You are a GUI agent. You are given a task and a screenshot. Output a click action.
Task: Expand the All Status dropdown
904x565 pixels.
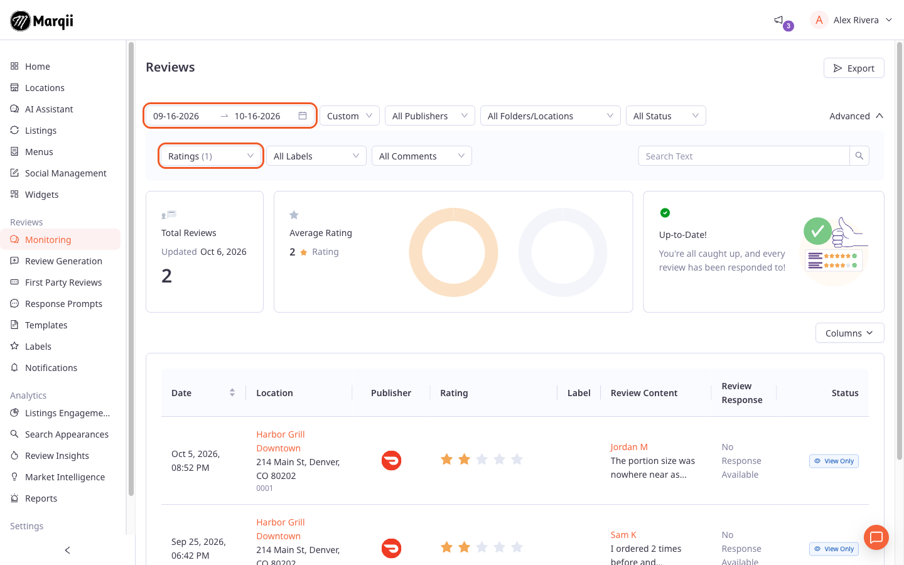pyautogui.click(x=666, y=116)
